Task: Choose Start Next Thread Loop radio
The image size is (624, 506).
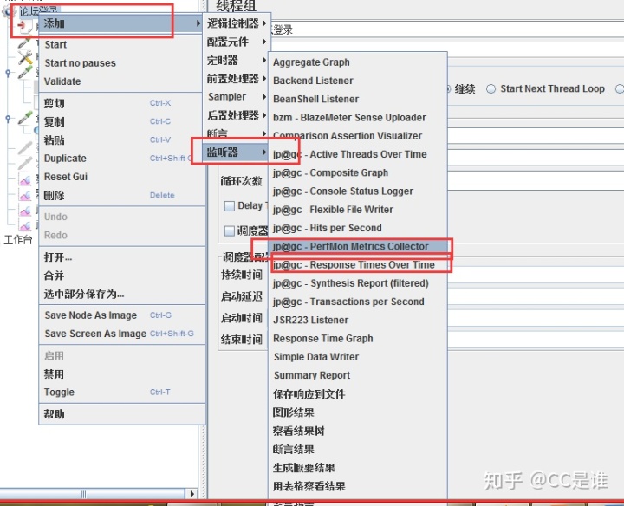Action: 491,88
